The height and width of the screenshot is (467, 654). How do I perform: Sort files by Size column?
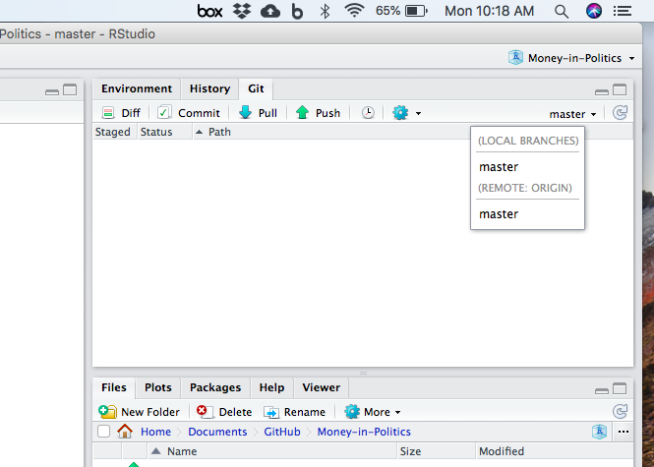pos(436,451)
